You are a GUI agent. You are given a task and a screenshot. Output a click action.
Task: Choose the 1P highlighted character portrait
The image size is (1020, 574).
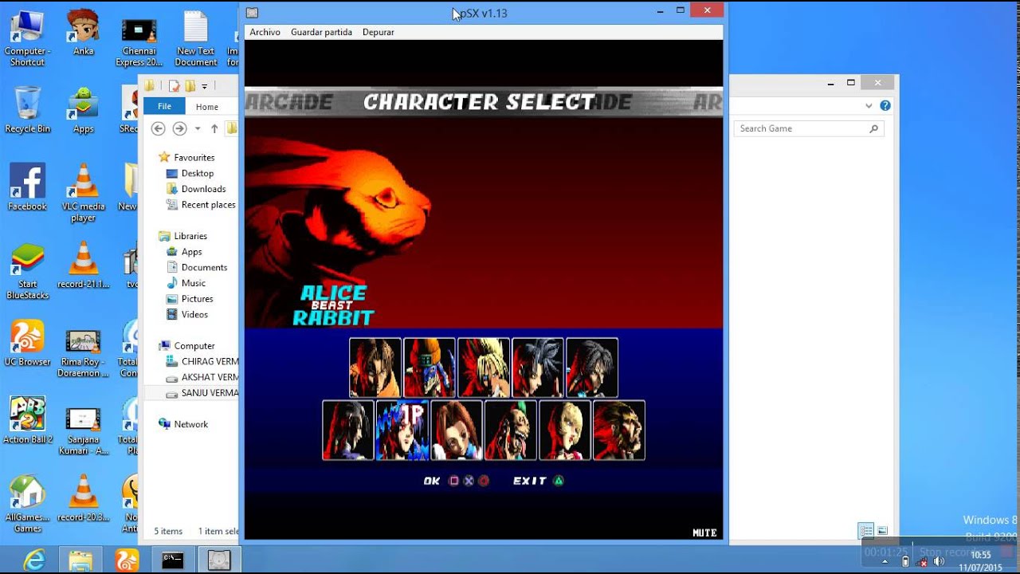coord(402,431)
